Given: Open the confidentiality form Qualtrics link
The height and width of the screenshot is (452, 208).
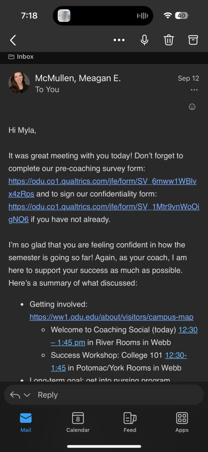Looking at the screenshot, I should (x=104, y=213).
